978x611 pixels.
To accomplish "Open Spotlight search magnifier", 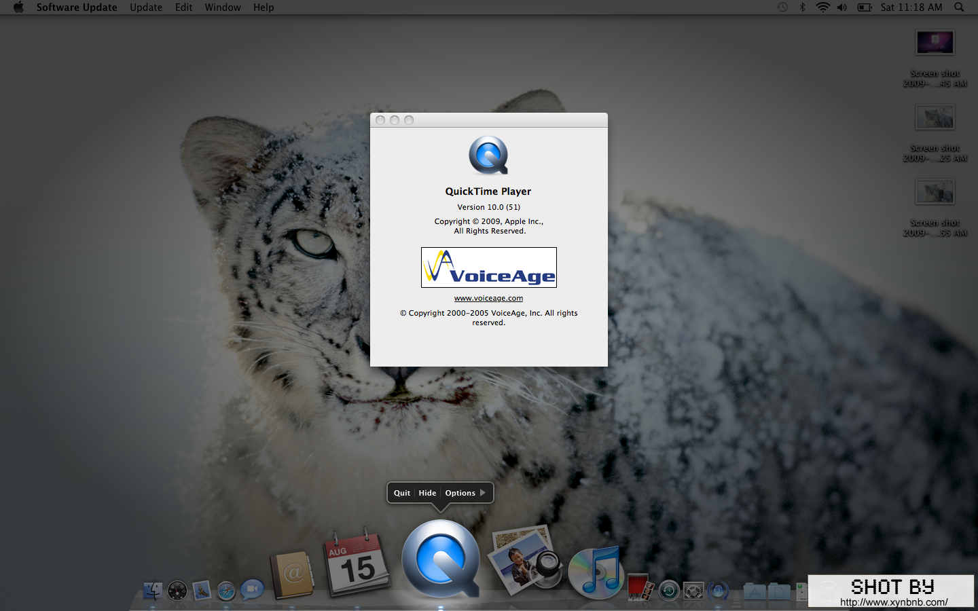I will [x=959, y=7].
